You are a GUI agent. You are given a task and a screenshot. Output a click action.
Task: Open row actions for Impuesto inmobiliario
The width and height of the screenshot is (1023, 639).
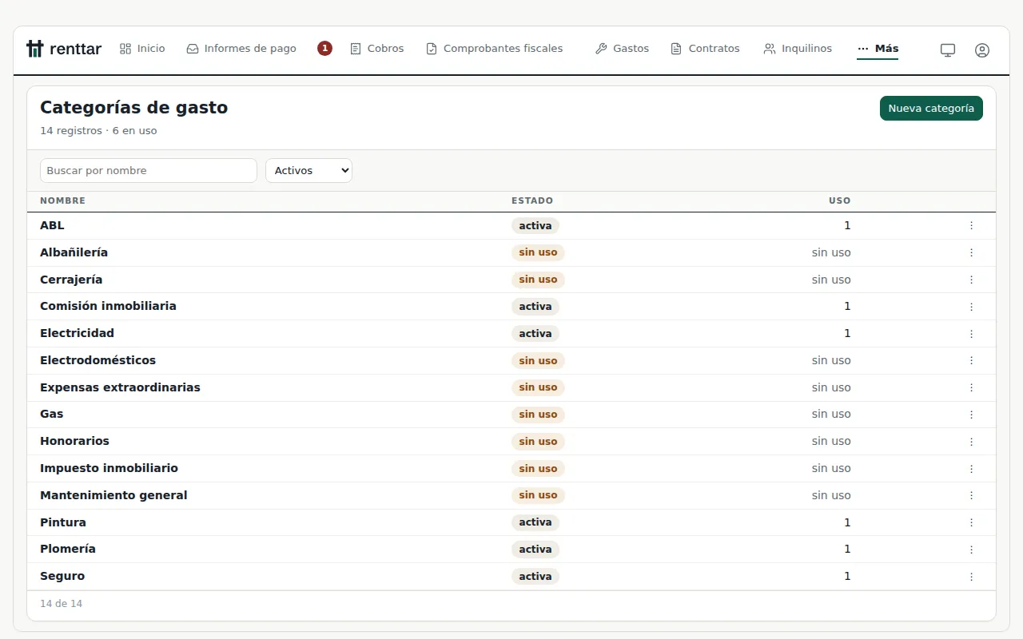click(x=971, y=469)
